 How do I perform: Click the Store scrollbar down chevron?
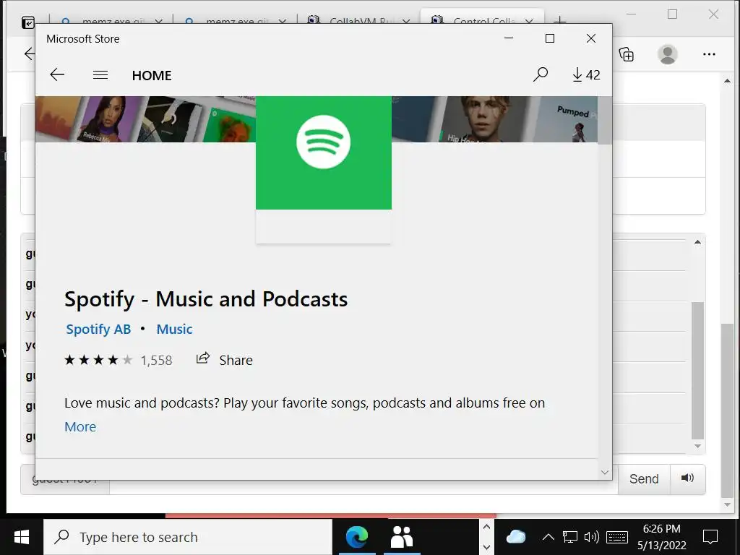pyautogui.click(x=605, y=472)
